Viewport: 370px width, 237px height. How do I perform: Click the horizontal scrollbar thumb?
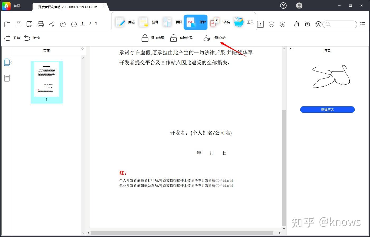tap(182, 233)
